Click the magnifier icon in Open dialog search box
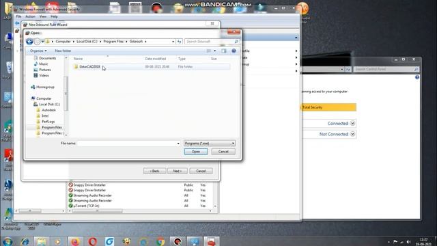The width and height of the screenshot is (437, 246). tap(236, 42)
